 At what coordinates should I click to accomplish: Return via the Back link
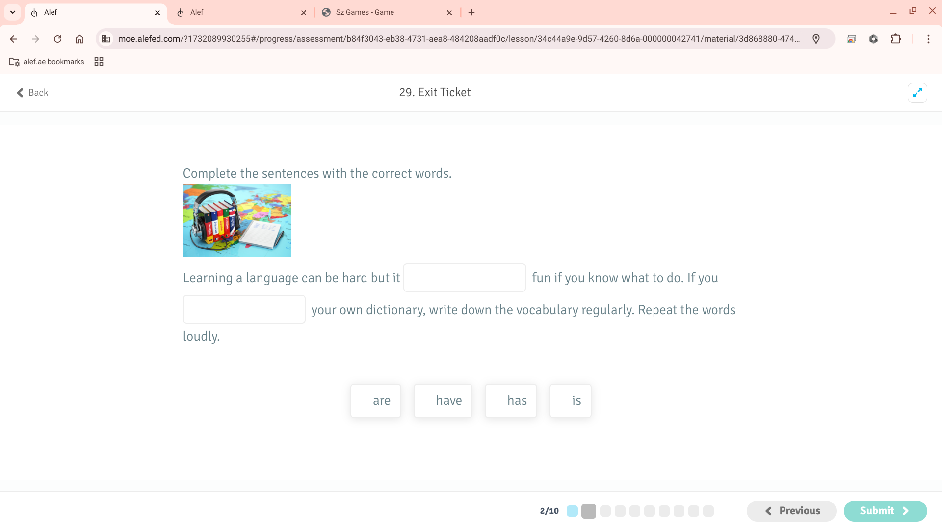point(32,93)
